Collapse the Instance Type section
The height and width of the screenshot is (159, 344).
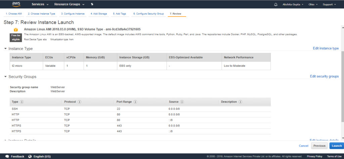(5, 49)
